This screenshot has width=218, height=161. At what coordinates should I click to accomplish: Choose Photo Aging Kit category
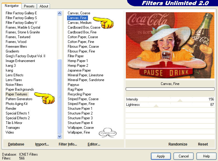(17, 104)
